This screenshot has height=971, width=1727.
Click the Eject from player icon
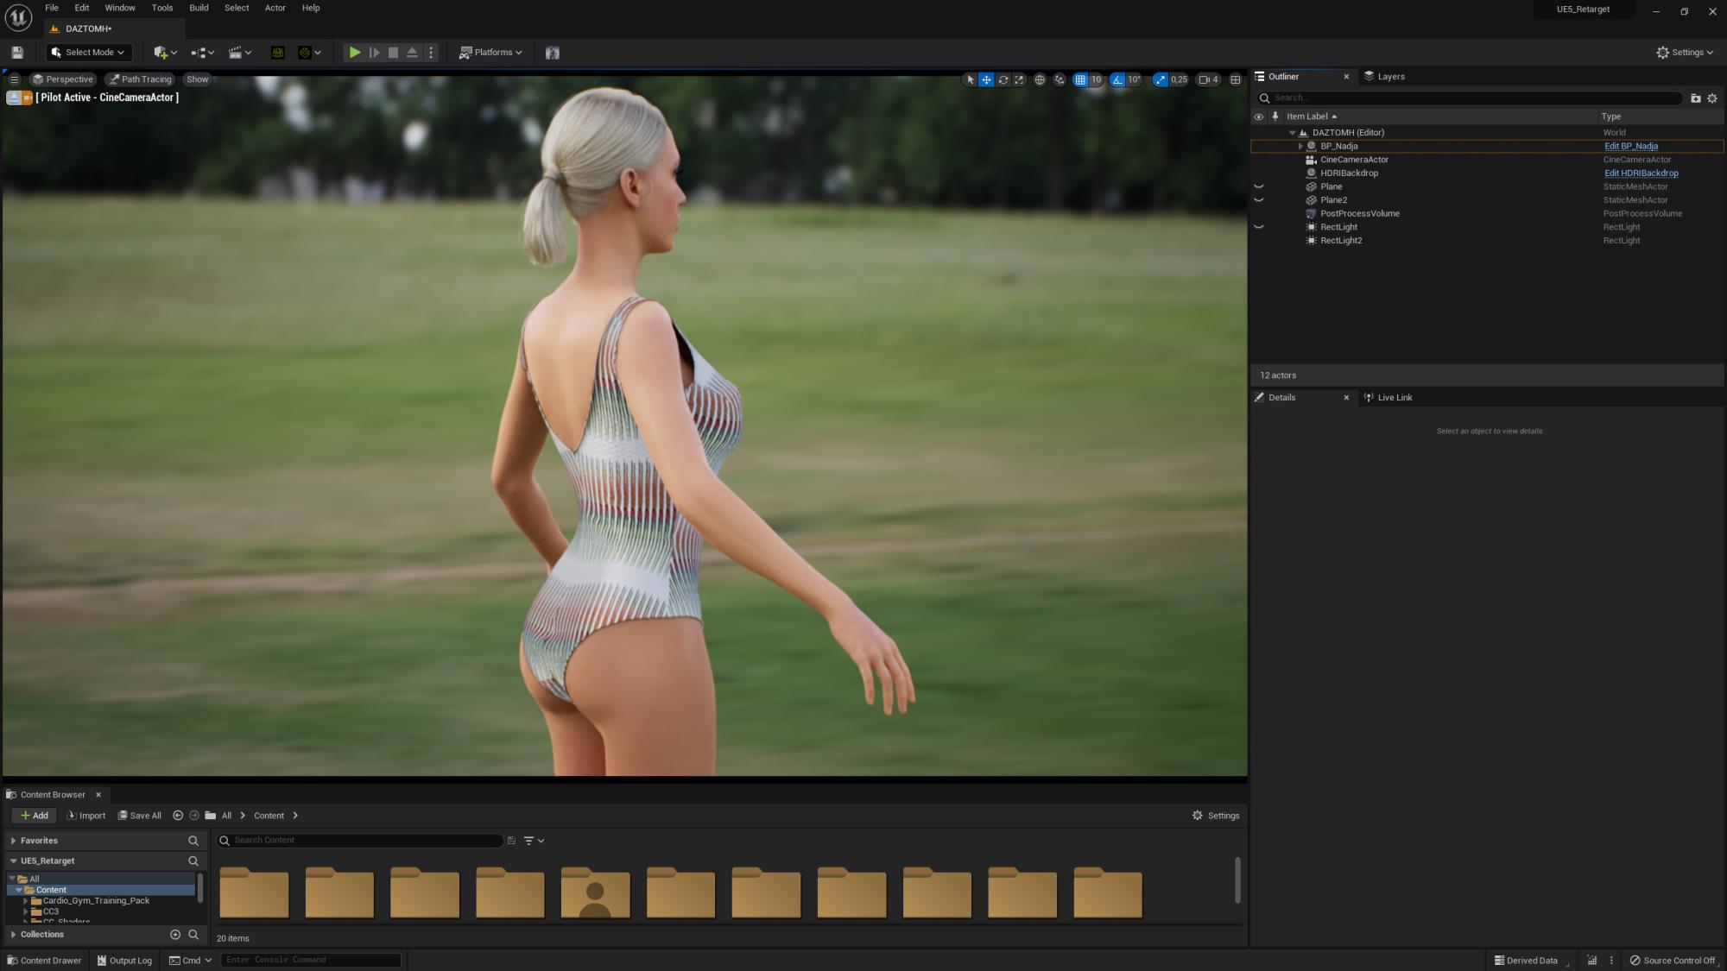click(x=412, y=53)
